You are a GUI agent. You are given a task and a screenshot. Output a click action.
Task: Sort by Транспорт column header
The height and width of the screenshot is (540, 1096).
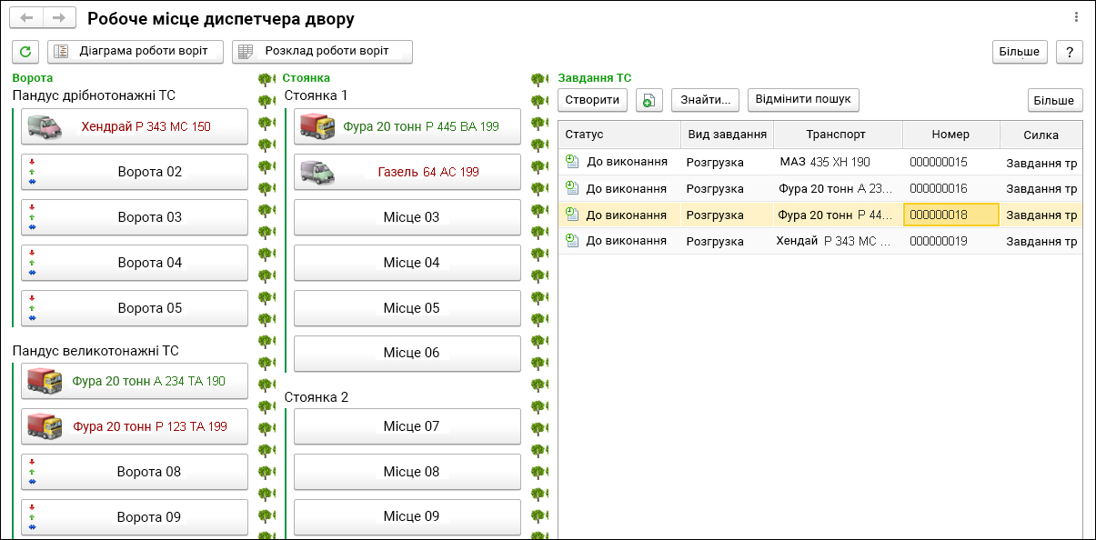(x=838, y=135)
